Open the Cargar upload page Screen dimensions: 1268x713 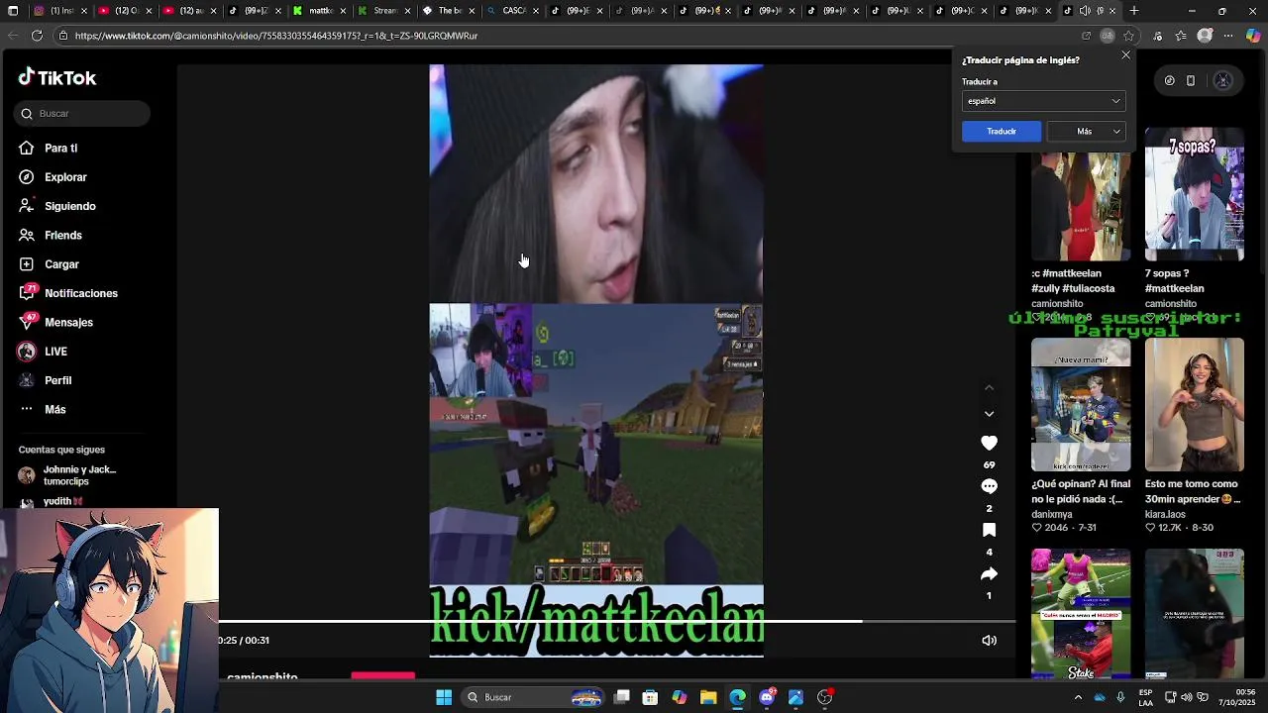point(61,264)
